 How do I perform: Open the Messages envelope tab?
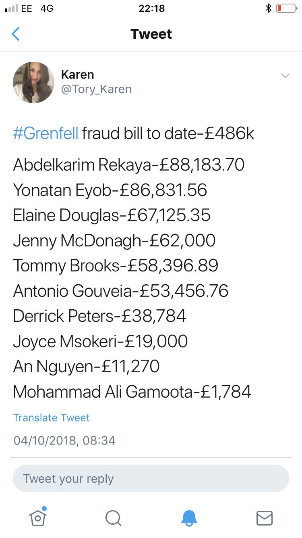(x=265, y=518)
